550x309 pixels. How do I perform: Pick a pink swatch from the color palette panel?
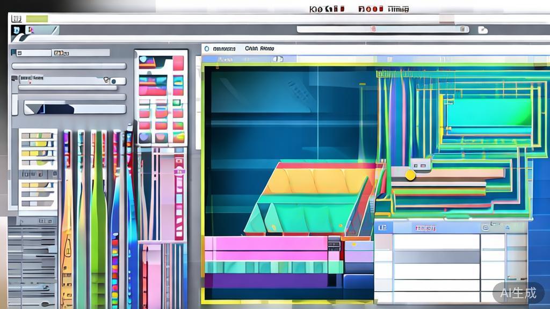[178, 63]
